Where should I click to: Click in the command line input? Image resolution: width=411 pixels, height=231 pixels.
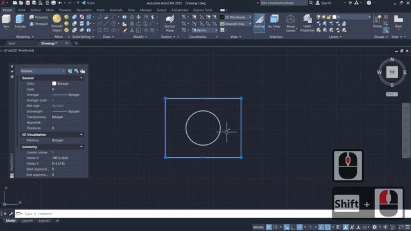[x=173, y=214]
